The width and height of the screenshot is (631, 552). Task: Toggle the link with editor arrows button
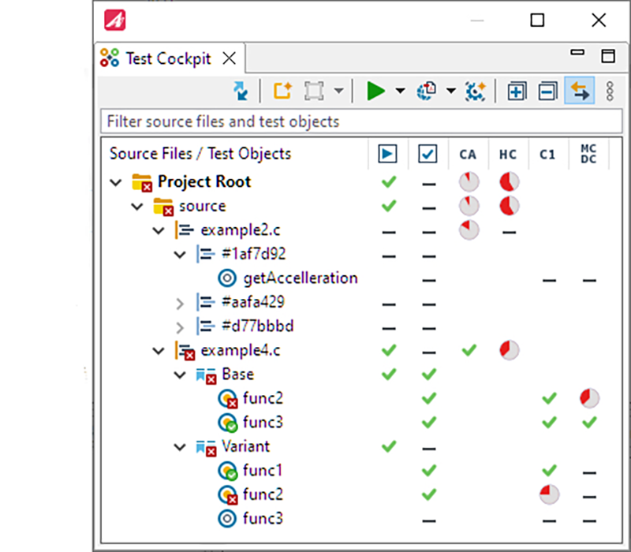click(580, 91)
